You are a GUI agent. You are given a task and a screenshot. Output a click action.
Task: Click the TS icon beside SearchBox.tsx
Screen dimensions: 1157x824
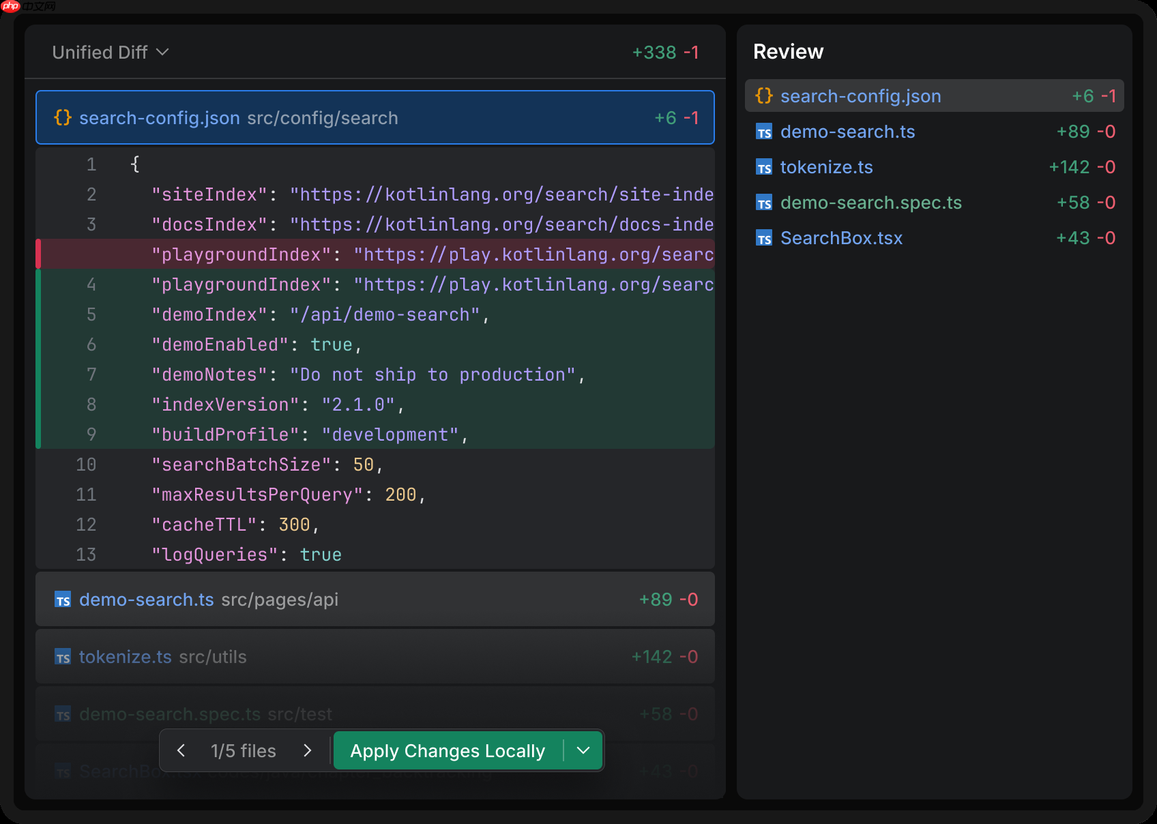pyautogui.click(x=764, y=238)
